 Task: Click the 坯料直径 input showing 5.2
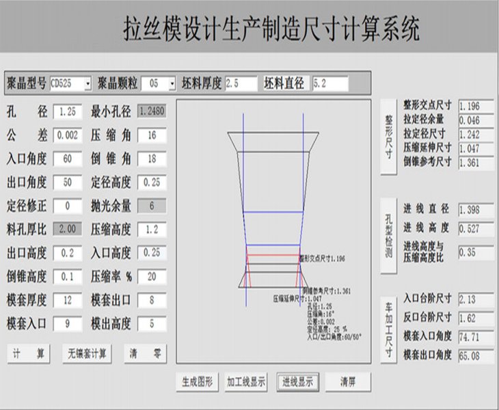click(x=330, y=83)
